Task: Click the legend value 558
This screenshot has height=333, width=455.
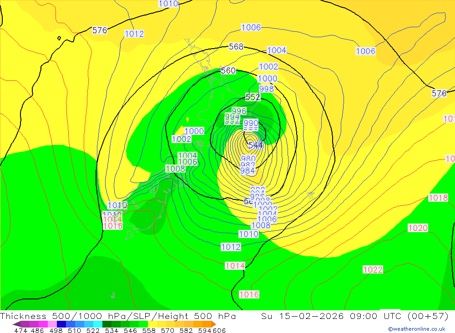Action: point(149,330)
